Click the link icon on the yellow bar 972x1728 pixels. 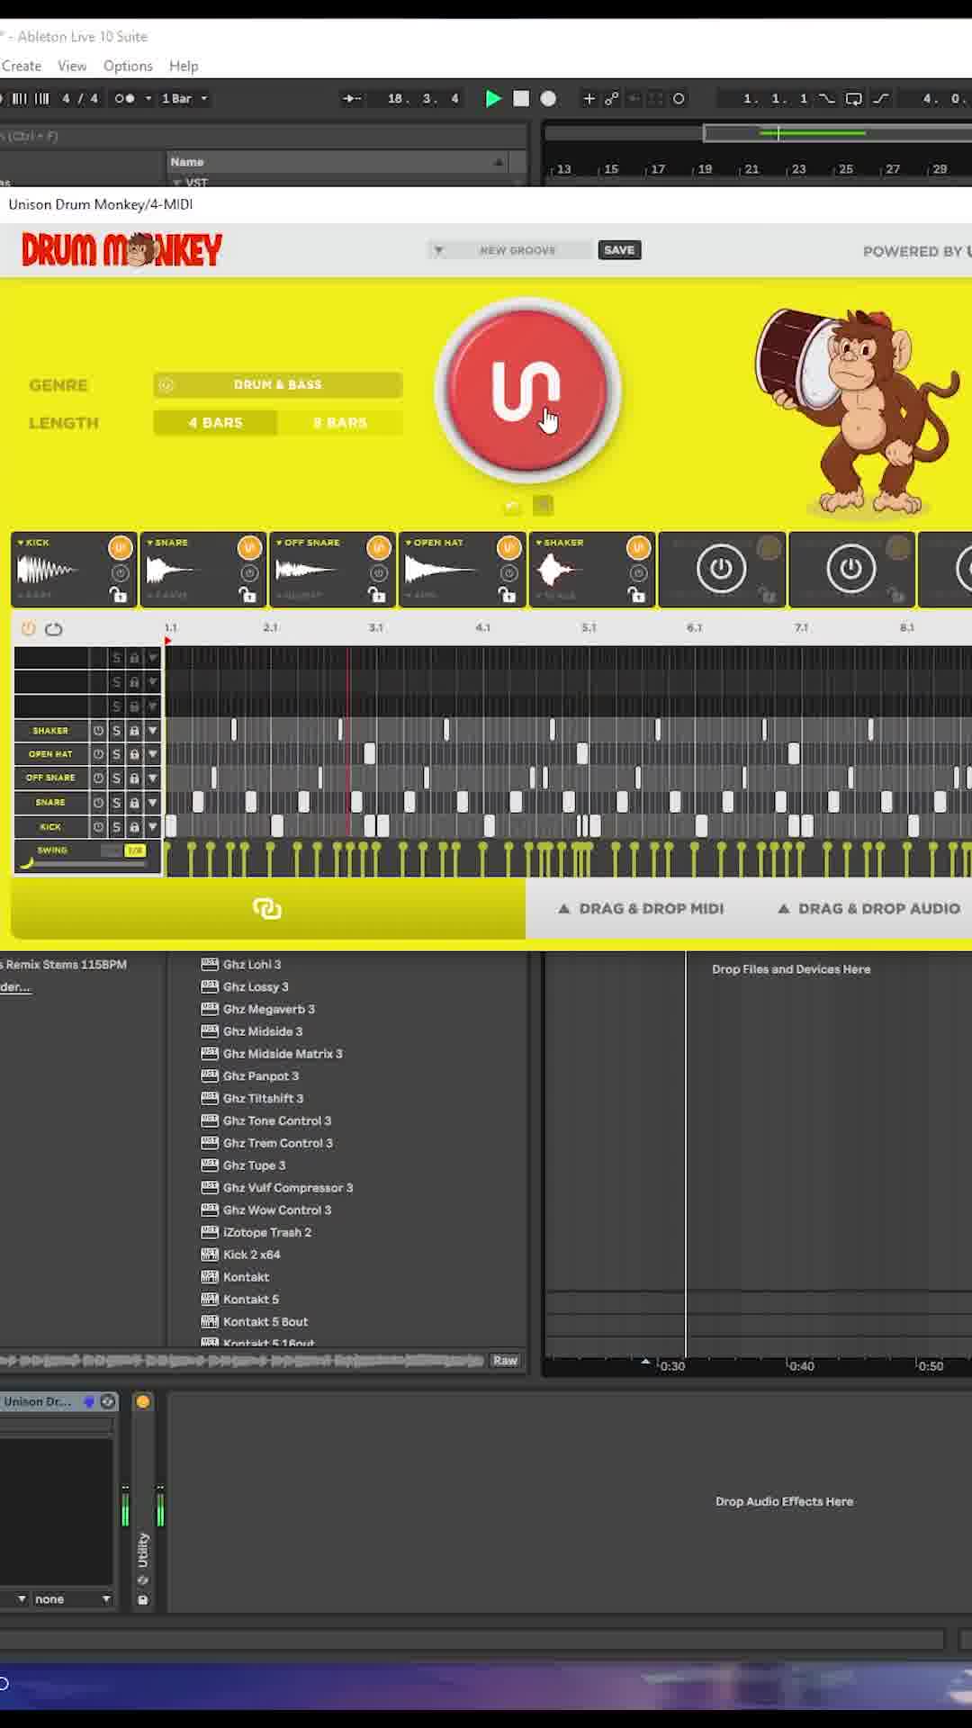click(x=267, y=909)
